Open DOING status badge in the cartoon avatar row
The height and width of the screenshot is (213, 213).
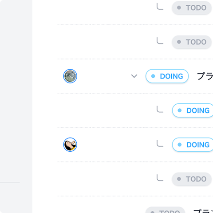coord(193,145)
